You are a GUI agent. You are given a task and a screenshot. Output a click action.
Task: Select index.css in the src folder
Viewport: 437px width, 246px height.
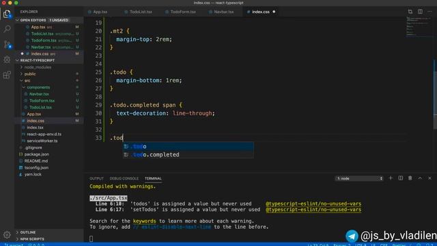coord(48,121)
